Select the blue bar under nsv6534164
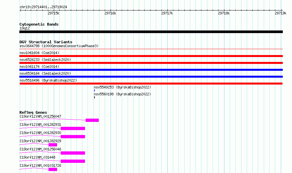The height and width of the screenshot is (173, 292). pyautogui.click(x=151, y=77)
